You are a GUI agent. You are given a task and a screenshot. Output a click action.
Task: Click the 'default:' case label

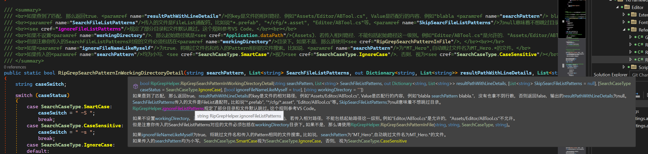(x=38, y=151)
